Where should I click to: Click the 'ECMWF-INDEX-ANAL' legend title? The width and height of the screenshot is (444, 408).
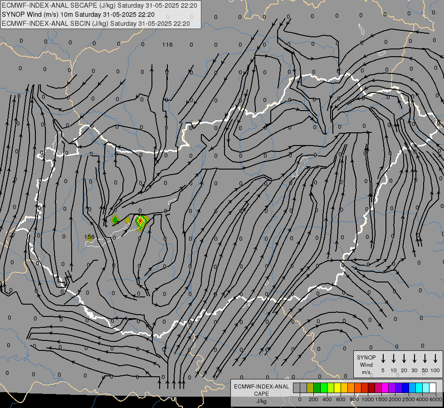coord(261,387)
